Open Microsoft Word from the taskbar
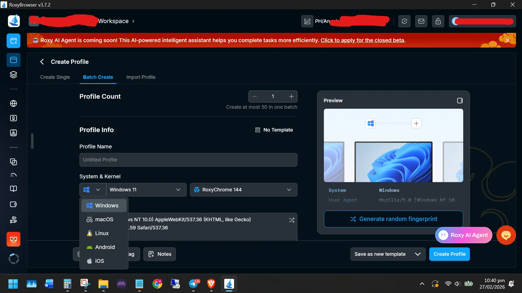The image size is (522, 293). pos(49,284)
